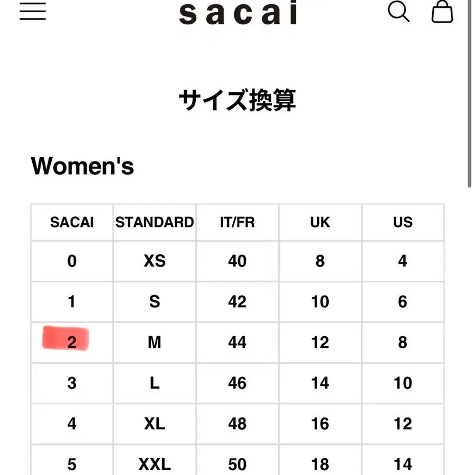Click the XL standard size cell
This screenshot has height=475, width=475.
(x=155, y=424)
